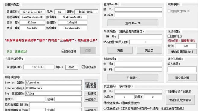This screenshot has width=198, height=111.
Task: Focus the Service 路径 input field
Action: click(54, 82)
